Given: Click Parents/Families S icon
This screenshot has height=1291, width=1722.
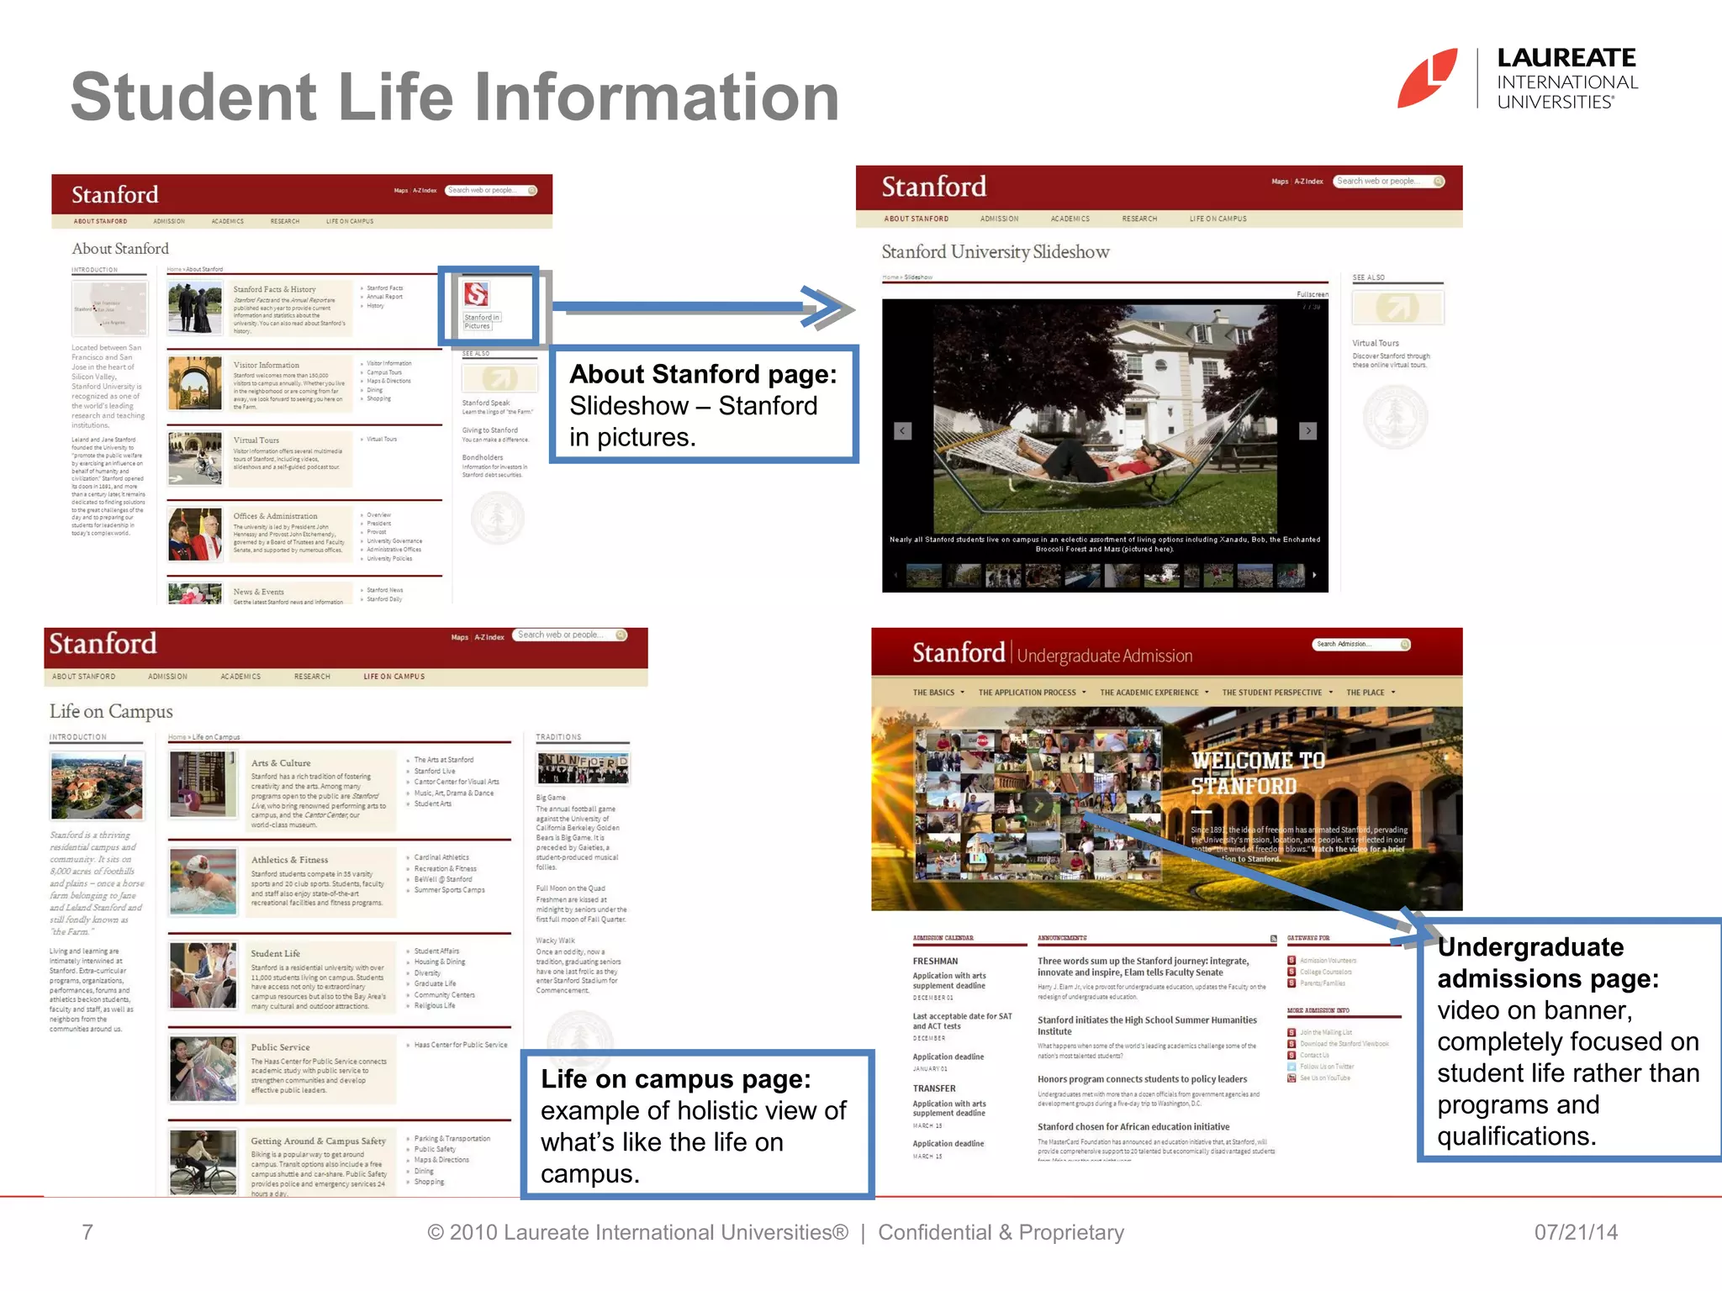Looking at the screenshot, I should pyautogui.click(x=1291, y=983).
